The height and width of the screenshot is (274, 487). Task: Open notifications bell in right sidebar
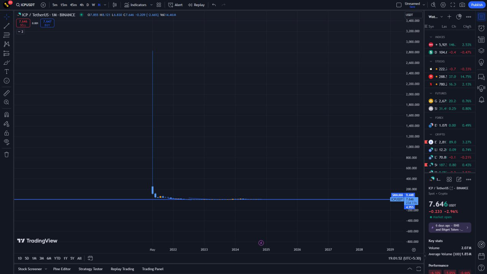coord(481,100)
